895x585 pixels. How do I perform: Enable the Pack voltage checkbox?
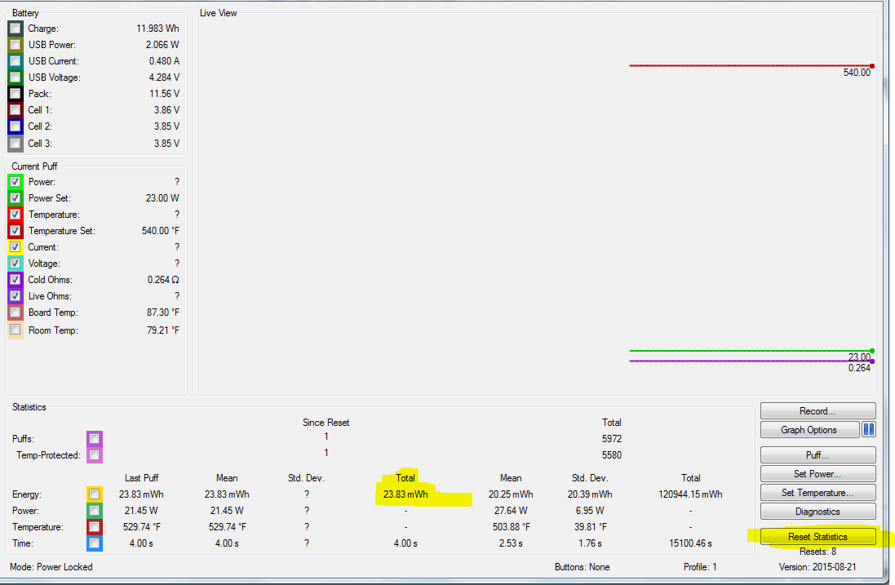coord(16,94)
